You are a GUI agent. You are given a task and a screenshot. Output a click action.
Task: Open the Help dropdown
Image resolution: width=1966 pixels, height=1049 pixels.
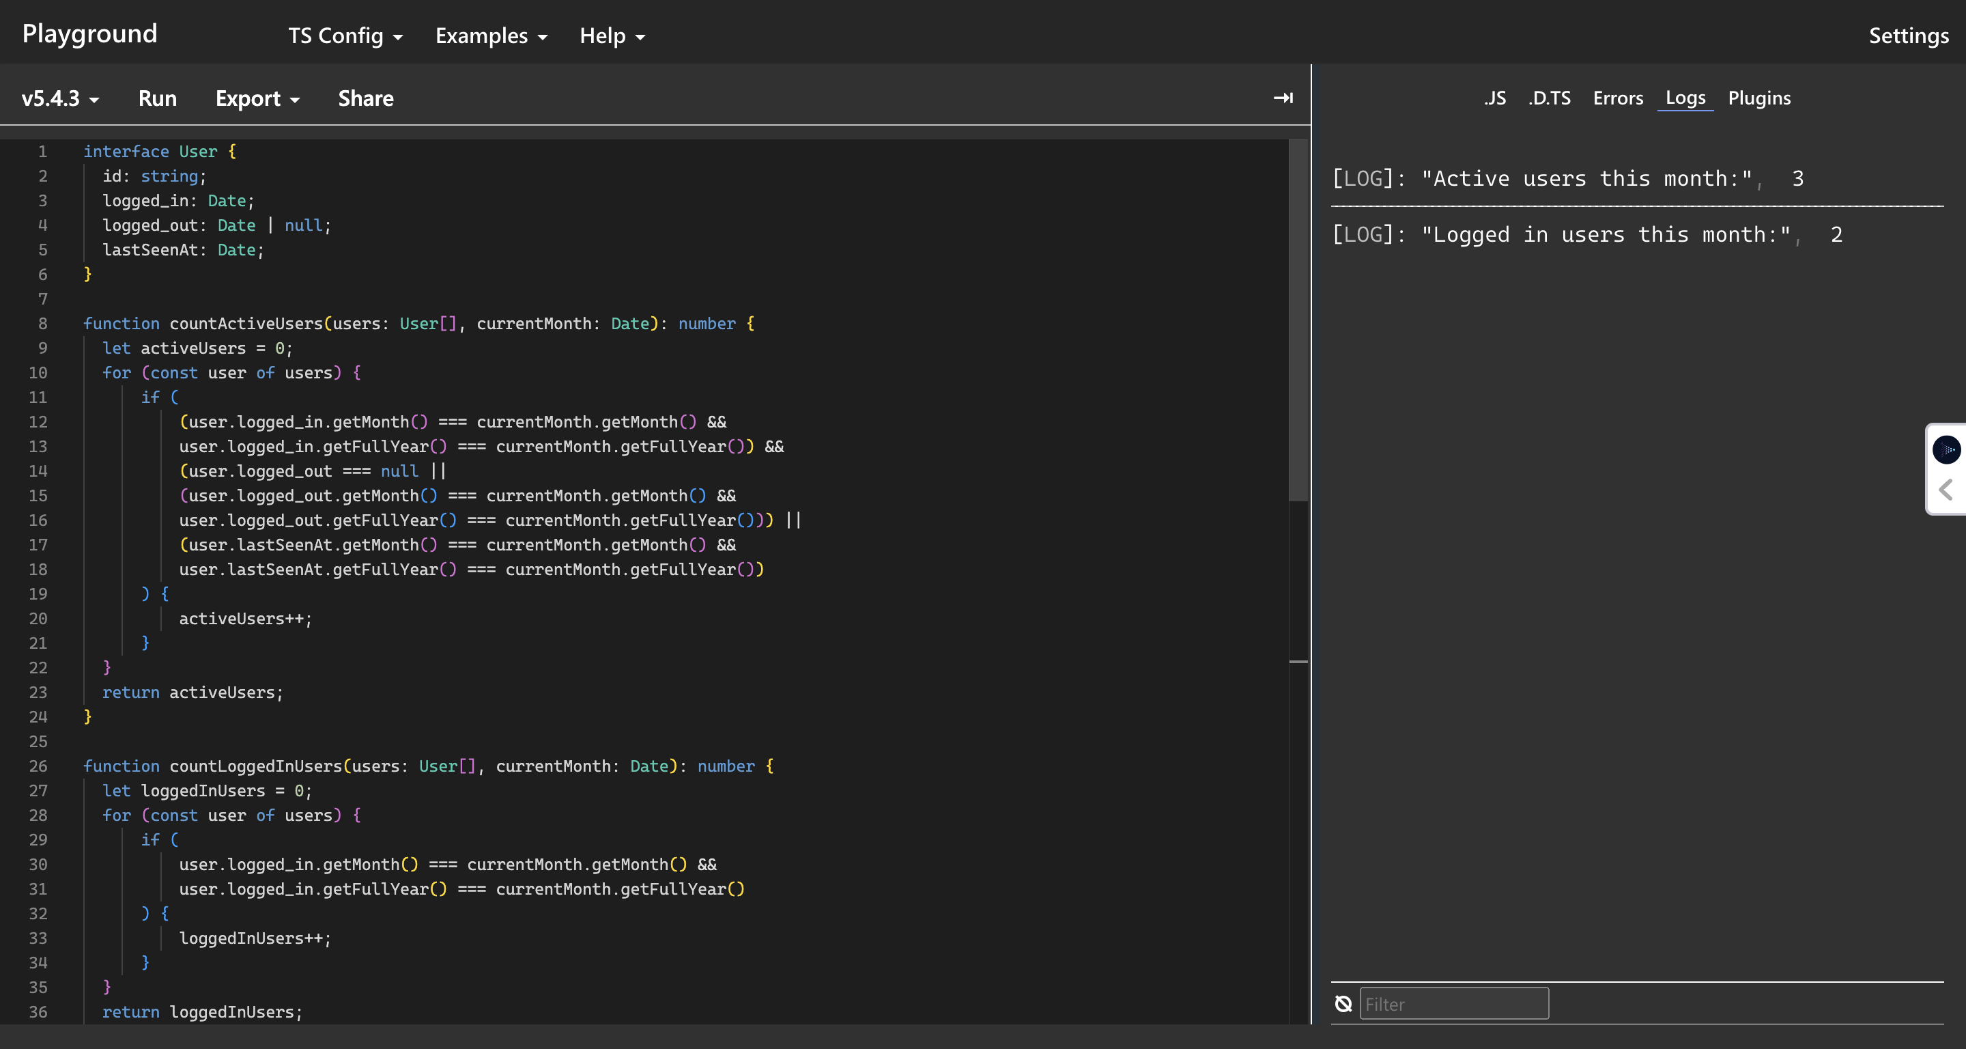[x=610, y=36]
